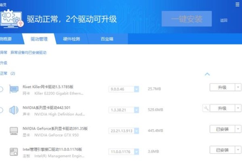Expand the arrow beside Intel管理引擎 已安装 button
The image size is (242, 161).
click(x=238, y=150)
